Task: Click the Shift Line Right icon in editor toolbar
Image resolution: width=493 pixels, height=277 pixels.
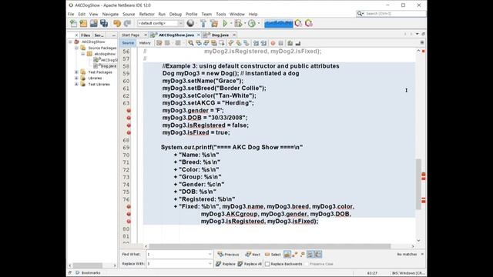Action: [263, 43]
